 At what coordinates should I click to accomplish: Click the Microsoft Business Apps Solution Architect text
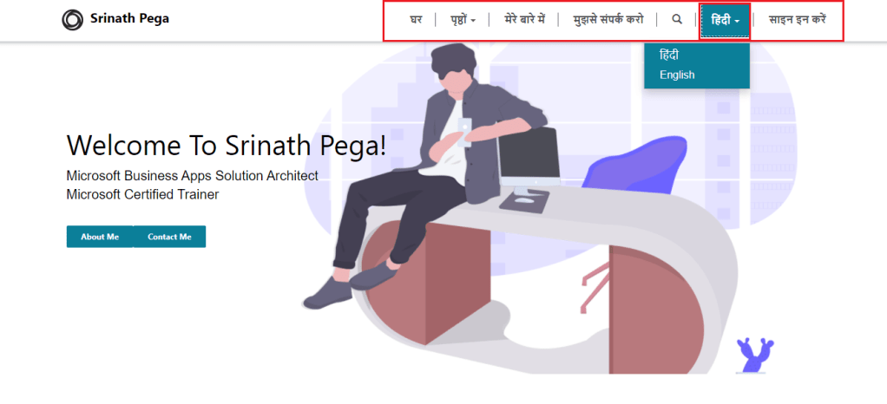(x=193, y=176)
